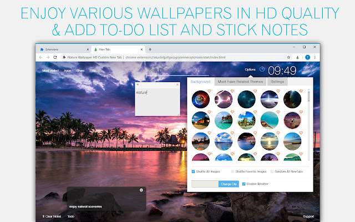
Task: Click the Share link in the top bar
Action: [x=80, y=70]
